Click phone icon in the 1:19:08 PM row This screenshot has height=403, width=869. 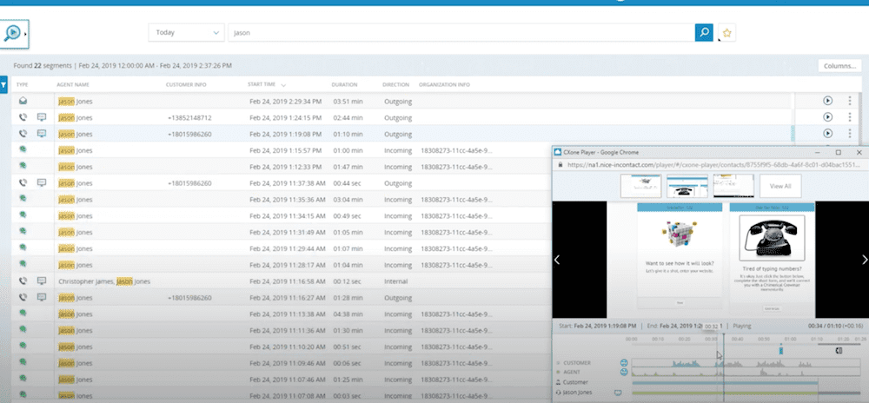coord(23,134)
